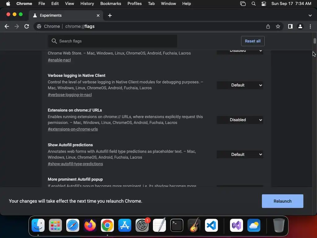Image resolution: width=317 pixels, height=238 pixels.
Task: Open the weather app in the dock
Action: click(254, 225)
